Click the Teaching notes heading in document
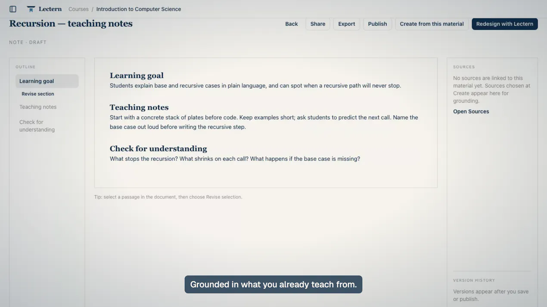This screenshot has height=307, width=547. (x=139, y=107)
